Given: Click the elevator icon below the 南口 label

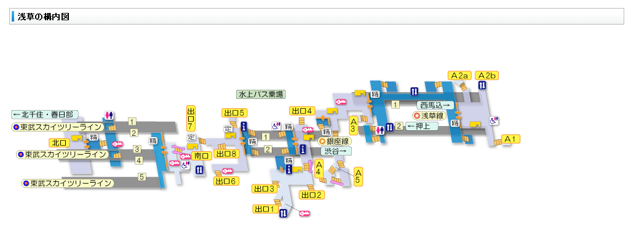Looking at the screenshot, I should [200, 170].
